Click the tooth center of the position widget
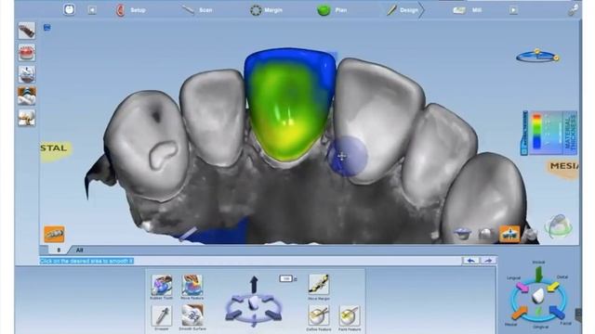 254,303
